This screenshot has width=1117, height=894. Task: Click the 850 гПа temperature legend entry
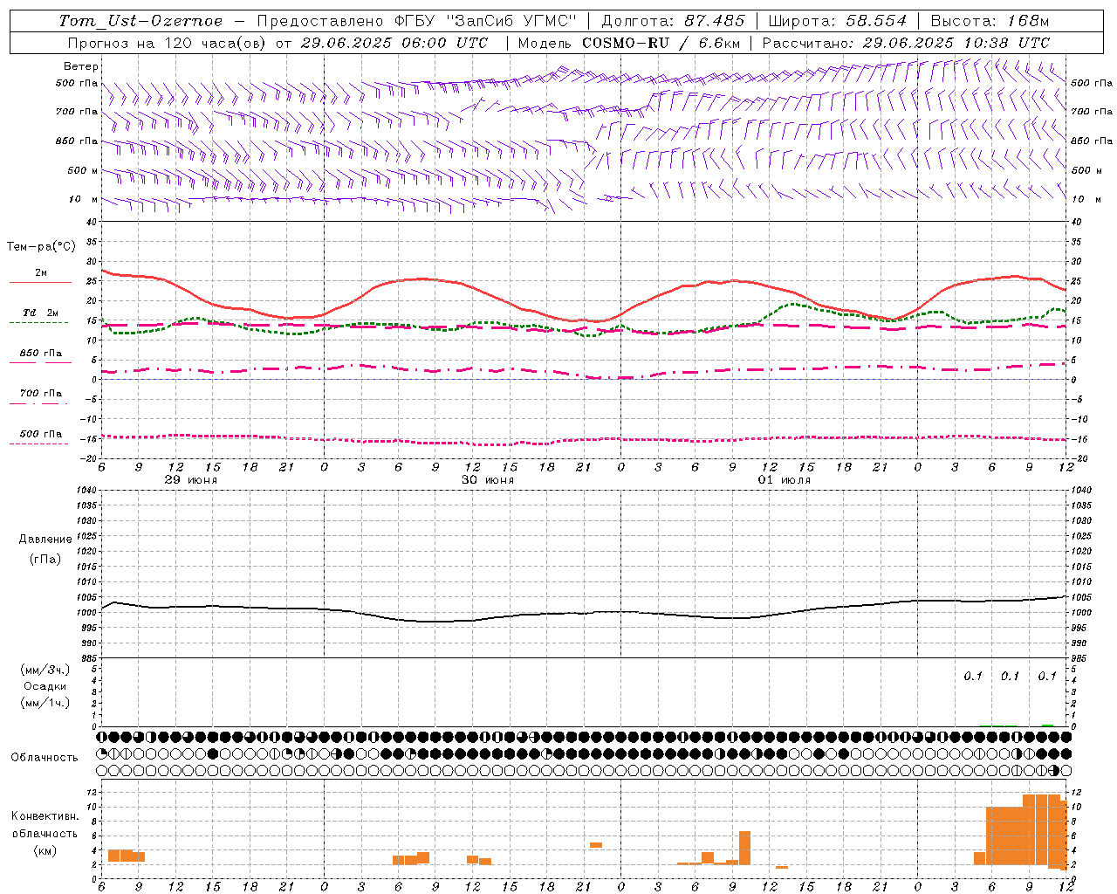[41, 354]
